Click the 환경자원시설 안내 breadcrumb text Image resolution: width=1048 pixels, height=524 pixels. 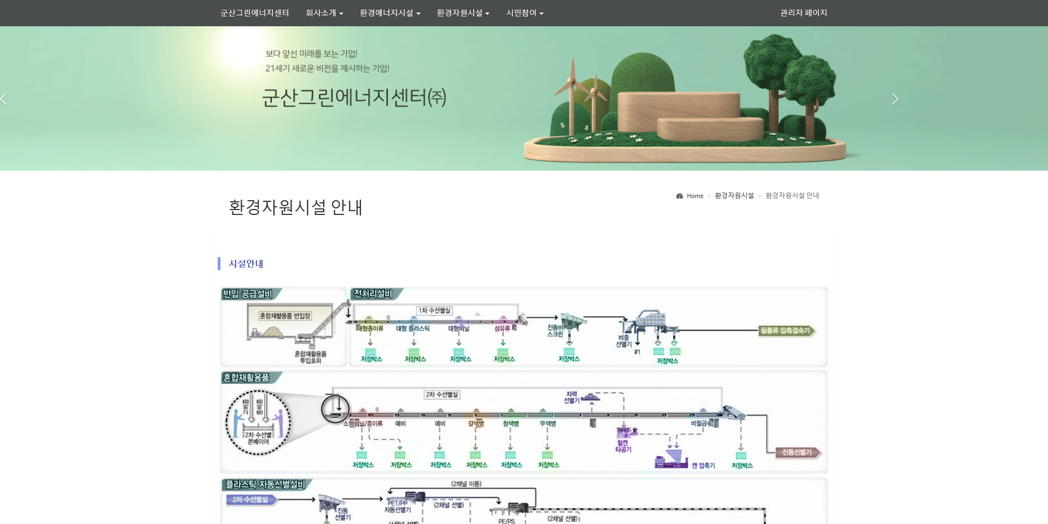[792, 196]
